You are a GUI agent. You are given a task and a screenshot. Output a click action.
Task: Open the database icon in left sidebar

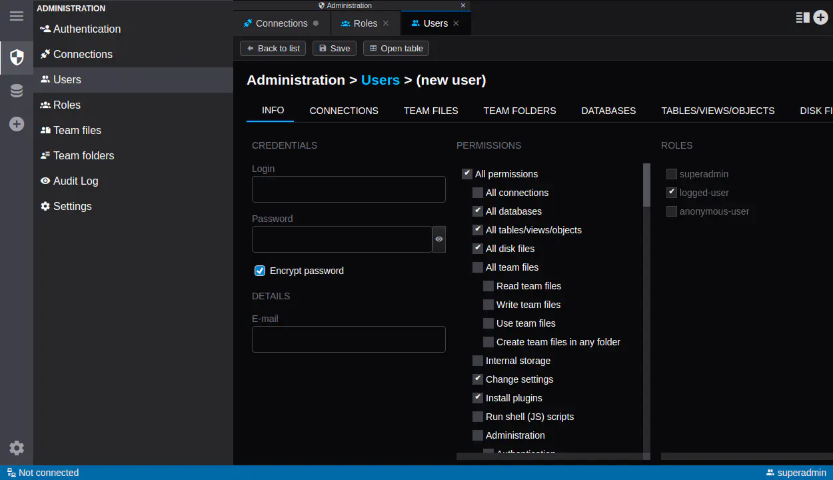click(x=17, y=91)
